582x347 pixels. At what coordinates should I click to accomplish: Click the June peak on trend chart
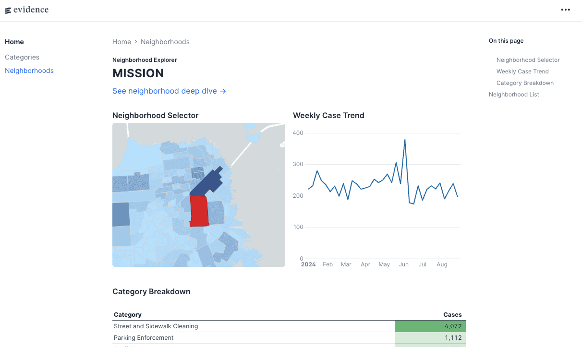[x=405, y=140]
